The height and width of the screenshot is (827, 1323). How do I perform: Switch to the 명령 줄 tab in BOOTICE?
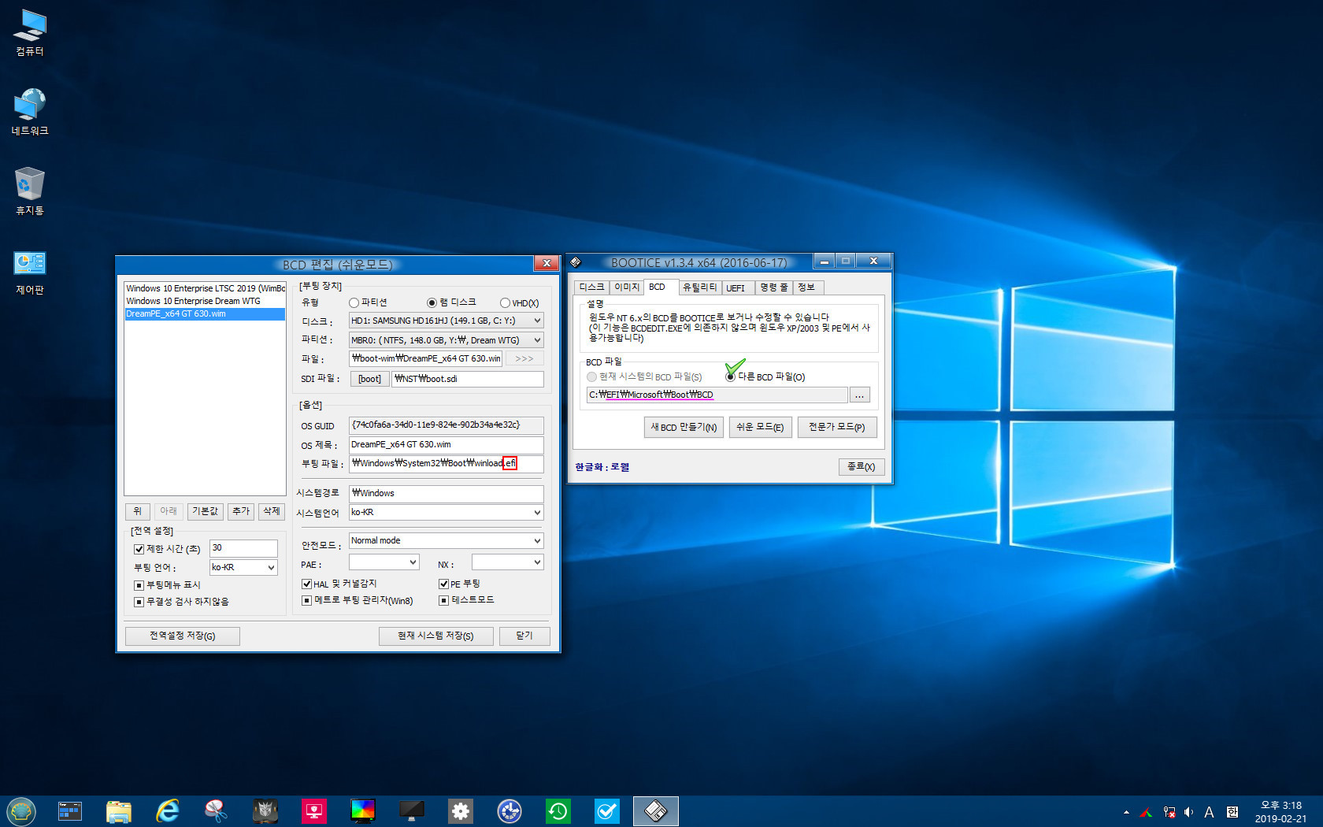click(x=773, y=287)
